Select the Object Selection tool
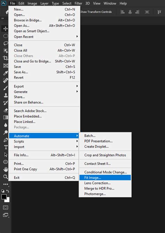The image size is (165, 233). [x=6, y=51]
